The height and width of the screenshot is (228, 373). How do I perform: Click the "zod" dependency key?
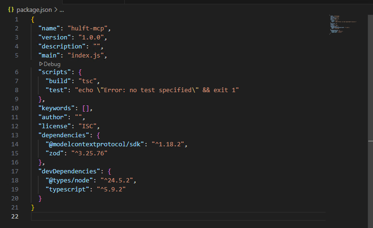(x=55, y=153)
